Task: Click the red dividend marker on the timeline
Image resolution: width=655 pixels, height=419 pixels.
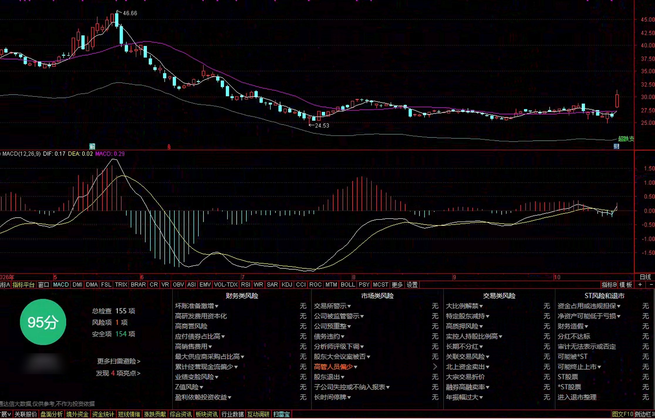Action: [169, 146]
